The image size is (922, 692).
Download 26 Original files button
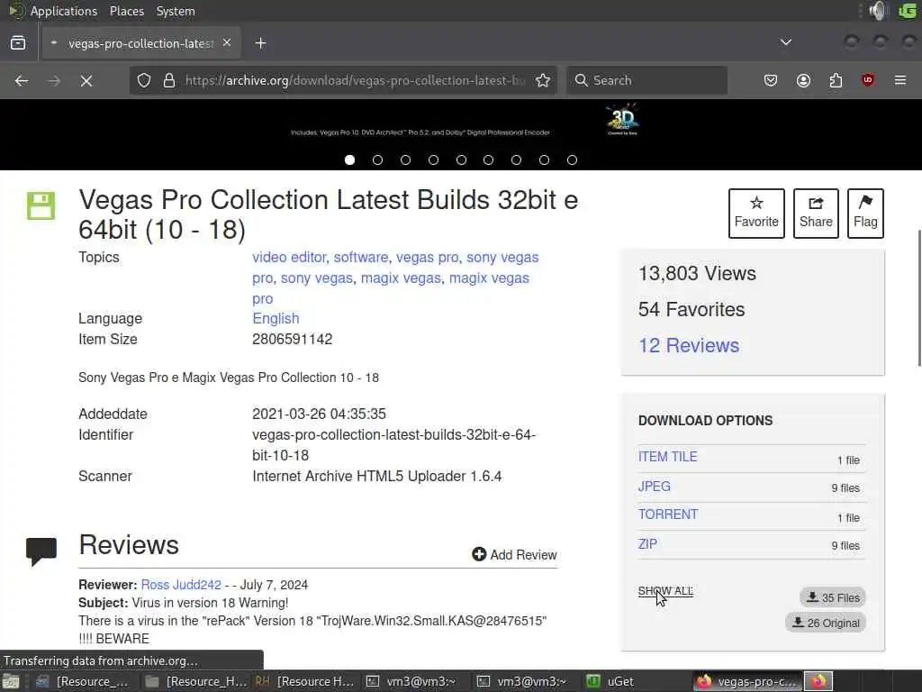[826, 623]
